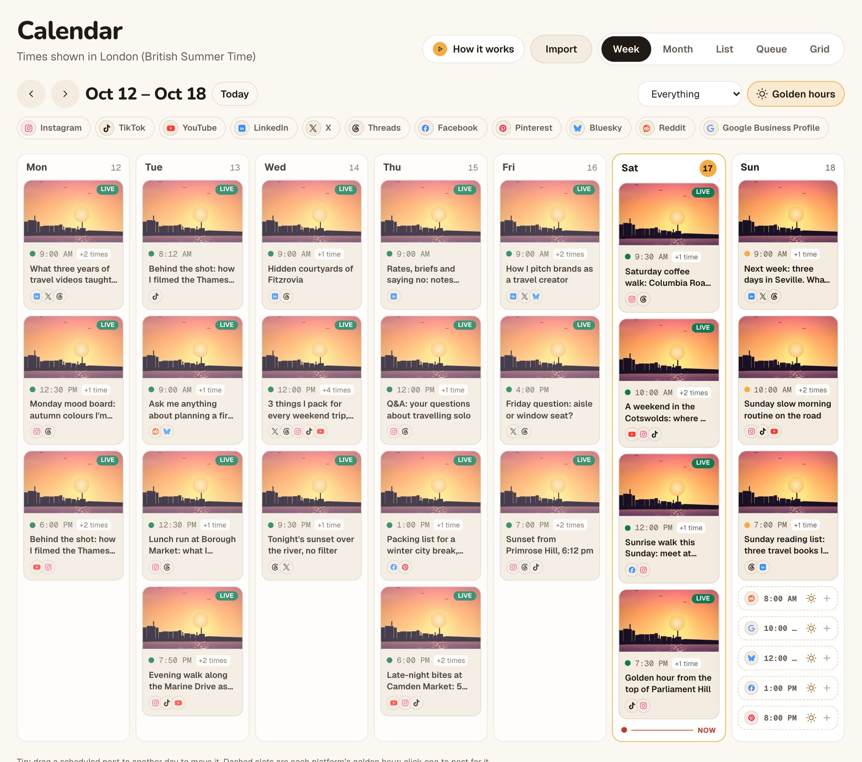Click Bluesky icon on How I pitch brands post
The width and height of the screenshot is (862, 762).
[x=536, y=296]
